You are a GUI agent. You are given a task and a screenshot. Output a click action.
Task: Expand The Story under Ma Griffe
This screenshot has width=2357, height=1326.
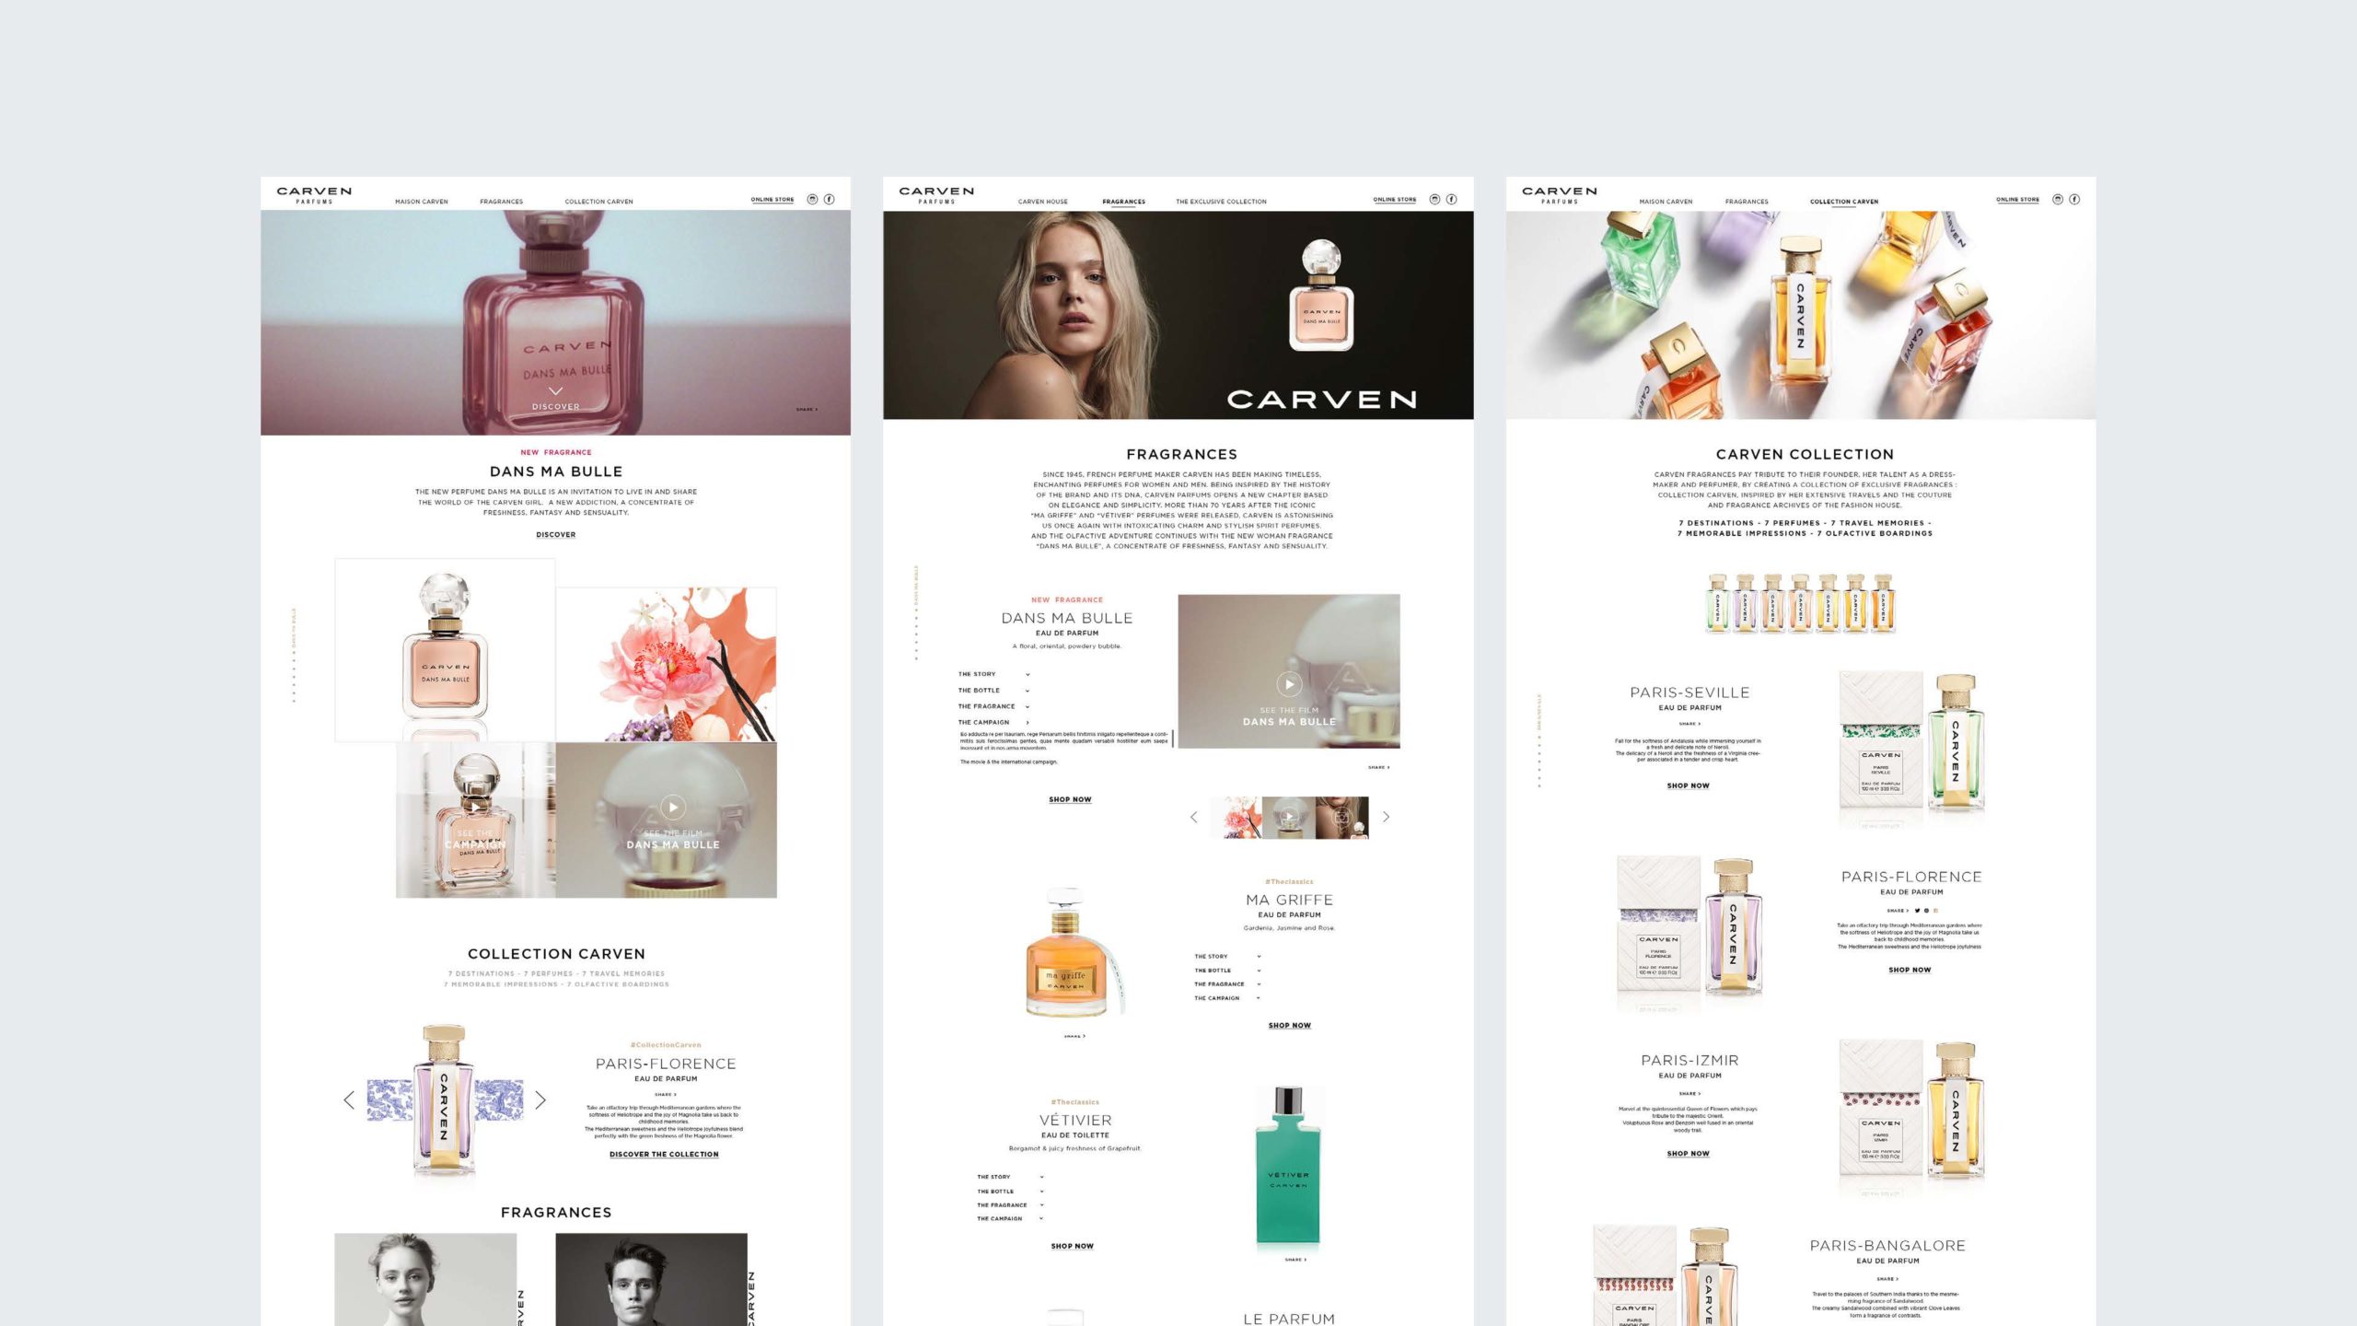[1228, 956]
